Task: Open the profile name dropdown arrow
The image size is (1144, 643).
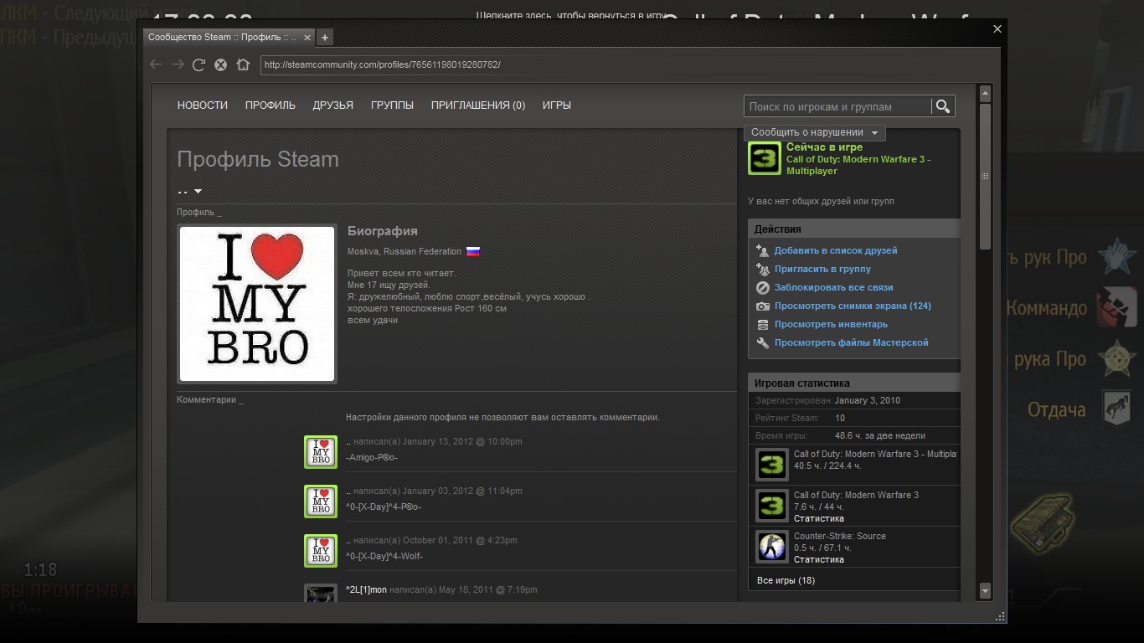Action: (x=198, y=191)
